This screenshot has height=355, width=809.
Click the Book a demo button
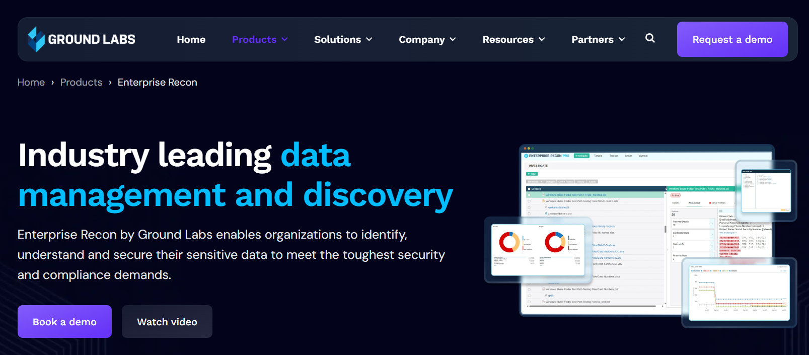point(64,322)
